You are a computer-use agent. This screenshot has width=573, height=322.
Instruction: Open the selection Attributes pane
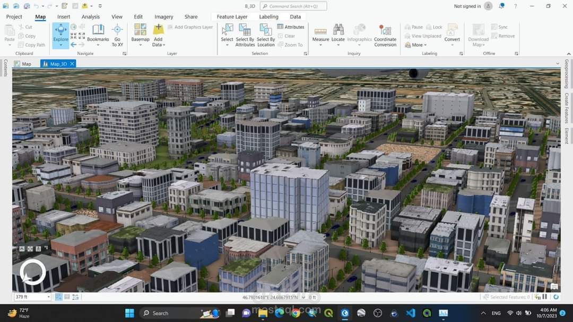point(291,27)
